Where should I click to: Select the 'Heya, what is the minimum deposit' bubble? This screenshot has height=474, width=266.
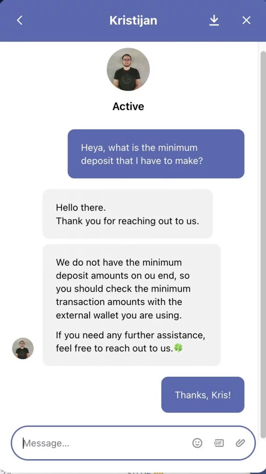point(156,154)
